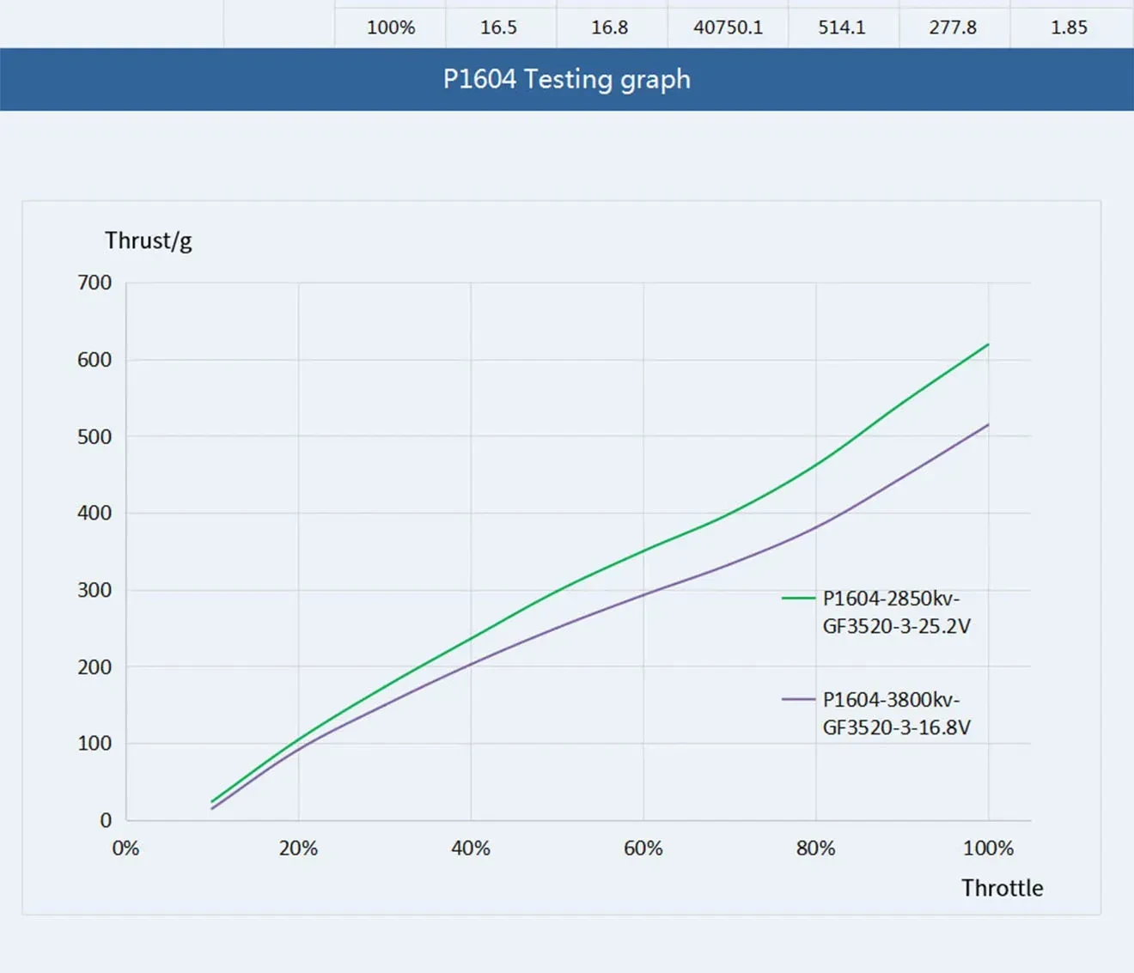The height and width of the screenshot is (973, 1134).
Task: Select the 400 label on the thrust axis
Action: click(x=94, y=513)
